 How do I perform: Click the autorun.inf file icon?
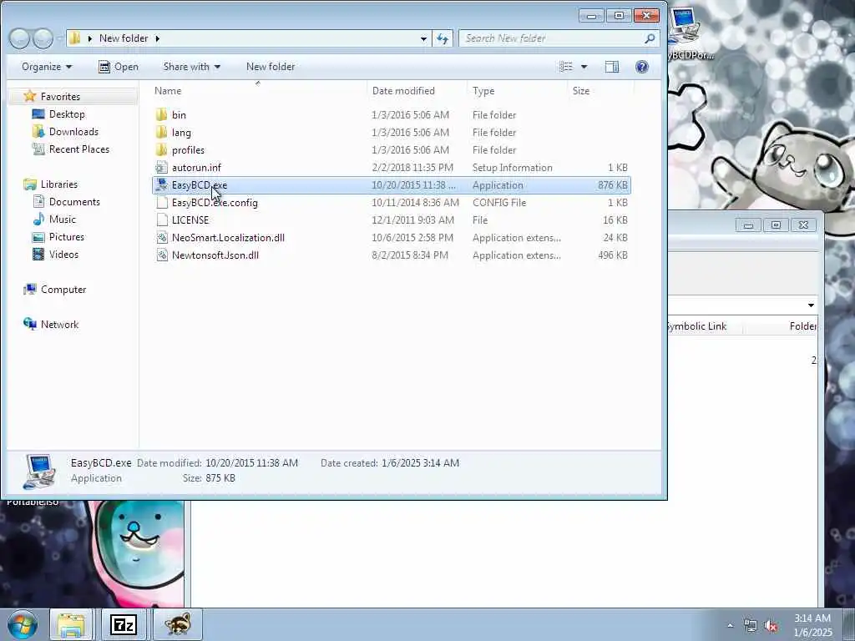pos(161,167)
